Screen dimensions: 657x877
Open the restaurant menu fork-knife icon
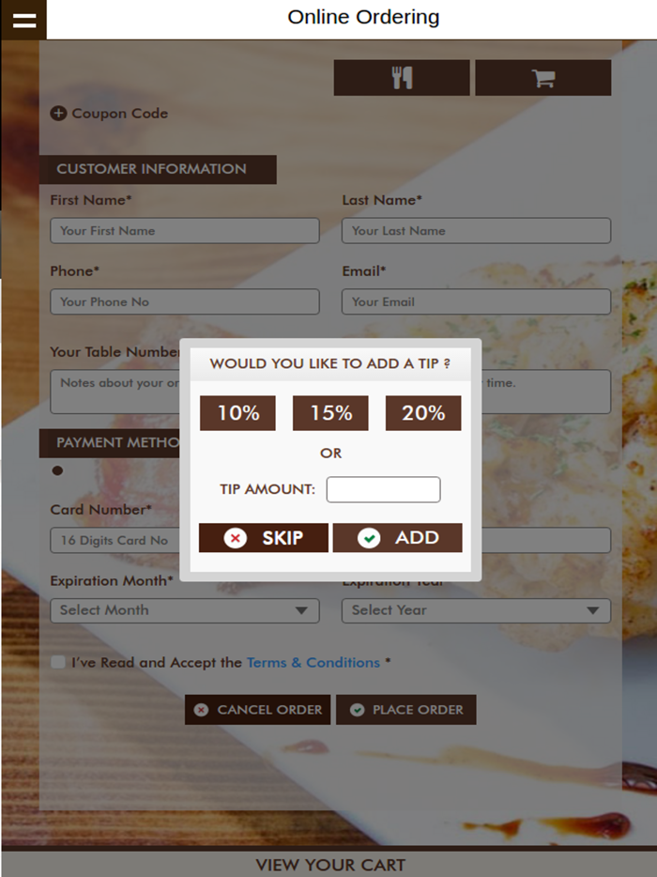[x=402, y=78]
